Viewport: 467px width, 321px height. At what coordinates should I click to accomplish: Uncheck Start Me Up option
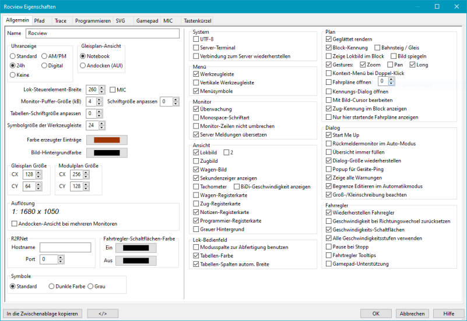point(329,135)
